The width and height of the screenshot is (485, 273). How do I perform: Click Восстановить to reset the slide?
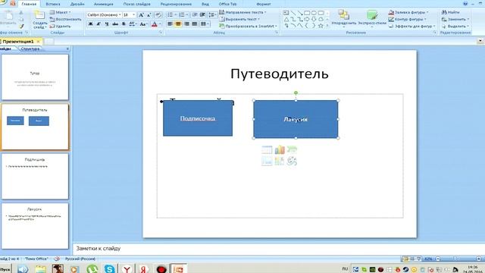(x=66, y=19)
